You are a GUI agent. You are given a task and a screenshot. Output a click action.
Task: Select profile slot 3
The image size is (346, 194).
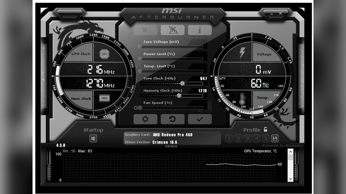(x=247, y=139)
